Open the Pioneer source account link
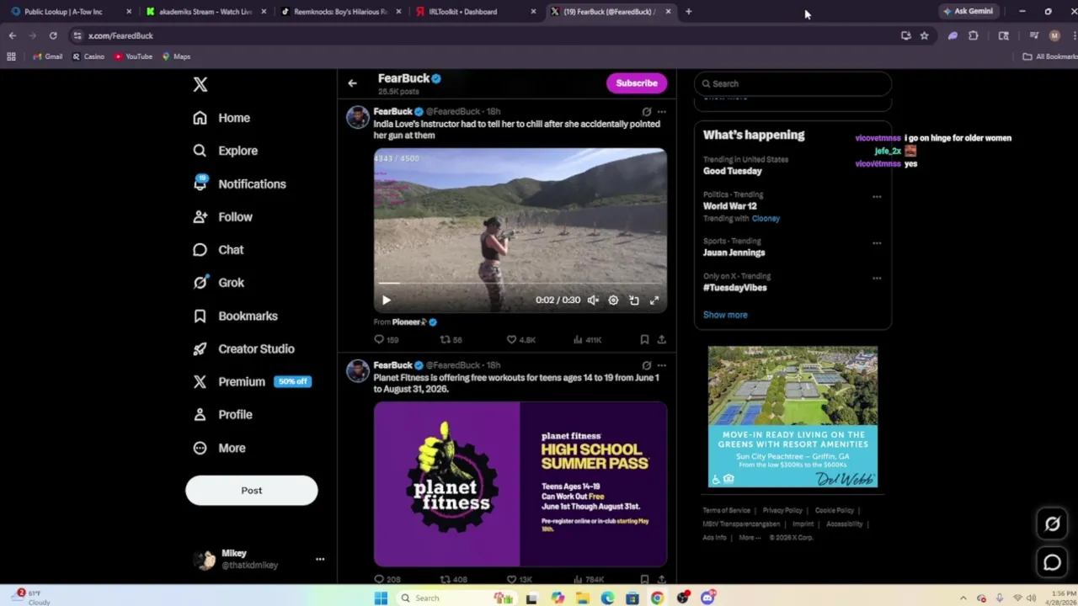 (x=414, y=322)
